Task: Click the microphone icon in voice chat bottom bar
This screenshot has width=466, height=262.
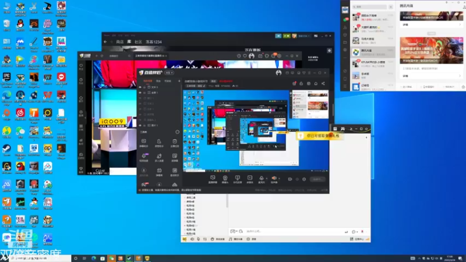Action: [x=198, y=239]
